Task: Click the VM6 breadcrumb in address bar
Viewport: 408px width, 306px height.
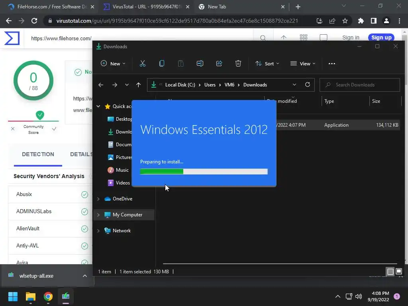Action: pyautogui.click(x=229, y=85)
